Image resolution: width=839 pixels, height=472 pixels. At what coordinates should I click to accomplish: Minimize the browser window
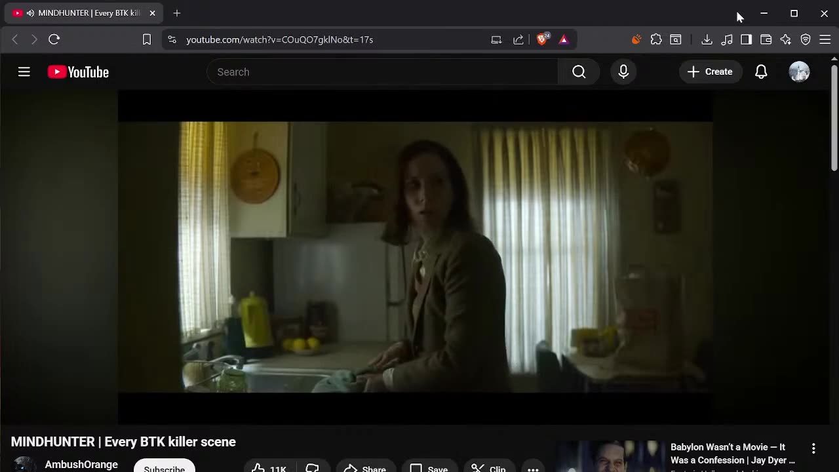pyautogui.click(x=764, y=13)
